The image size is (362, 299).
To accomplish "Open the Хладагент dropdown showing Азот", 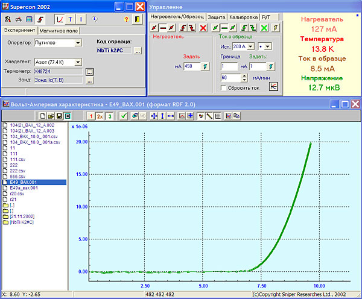I will [78, 62].
